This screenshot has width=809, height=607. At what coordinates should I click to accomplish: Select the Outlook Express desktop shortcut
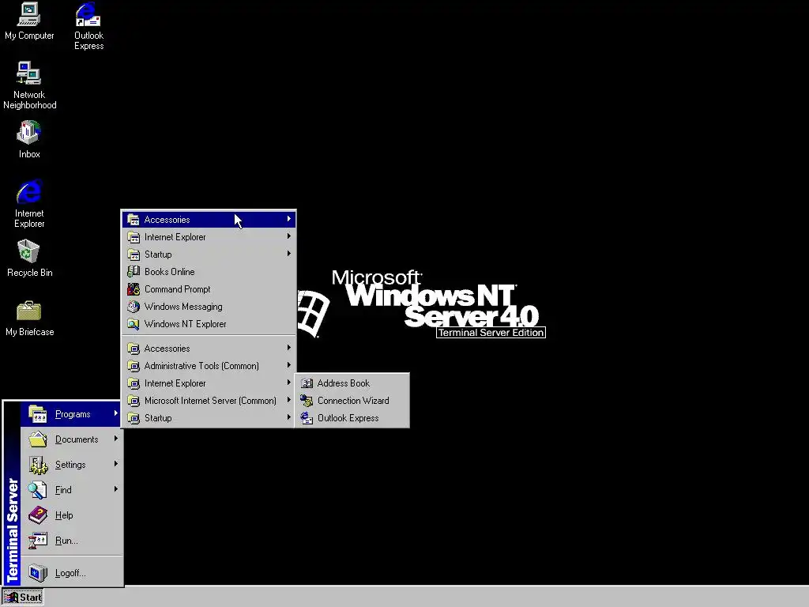pos(88,26)
